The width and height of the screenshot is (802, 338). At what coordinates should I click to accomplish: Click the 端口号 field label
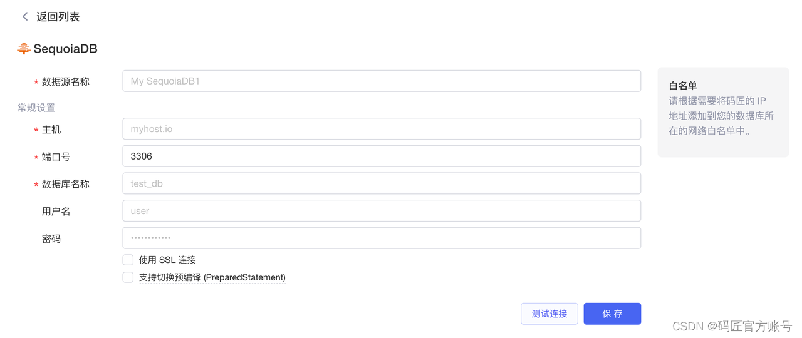56,156
